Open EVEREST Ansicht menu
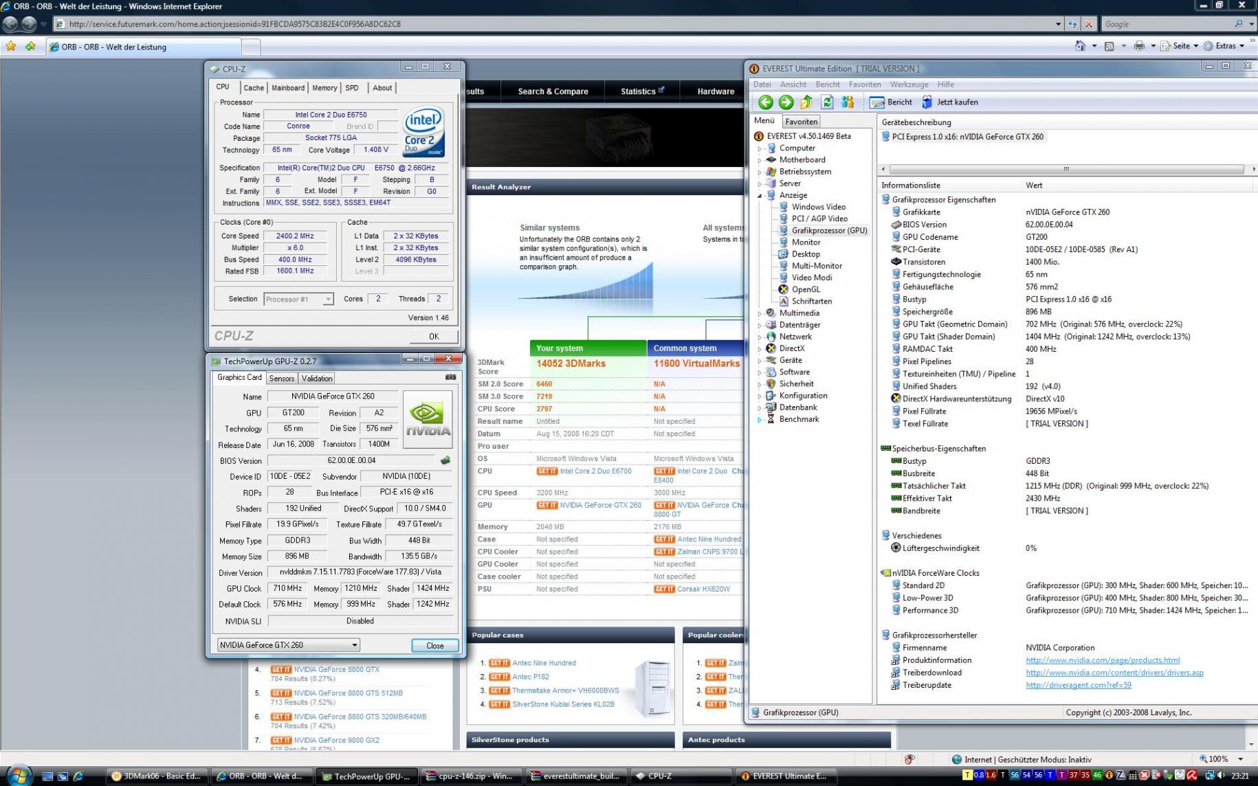The image size is (1258, 786). [x=793, y=85]
